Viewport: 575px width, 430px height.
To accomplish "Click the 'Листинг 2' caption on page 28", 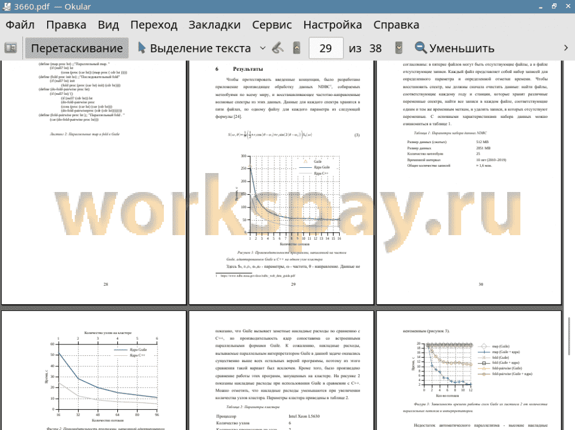I will click(85, 134).
